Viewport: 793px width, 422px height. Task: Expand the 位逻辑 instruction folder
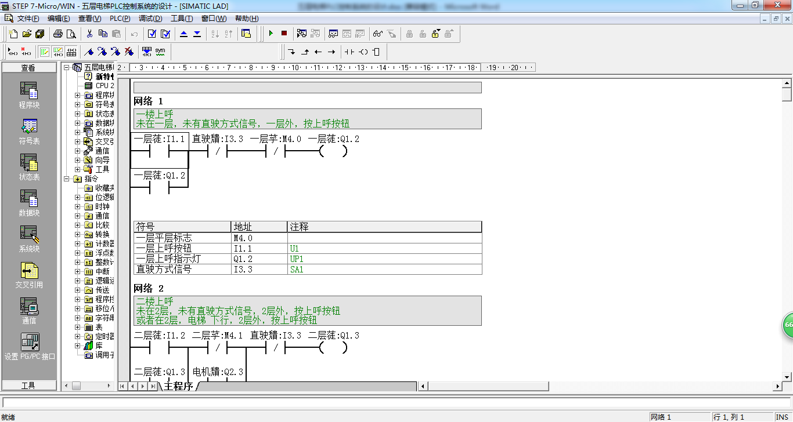click(x=77, y=197)
